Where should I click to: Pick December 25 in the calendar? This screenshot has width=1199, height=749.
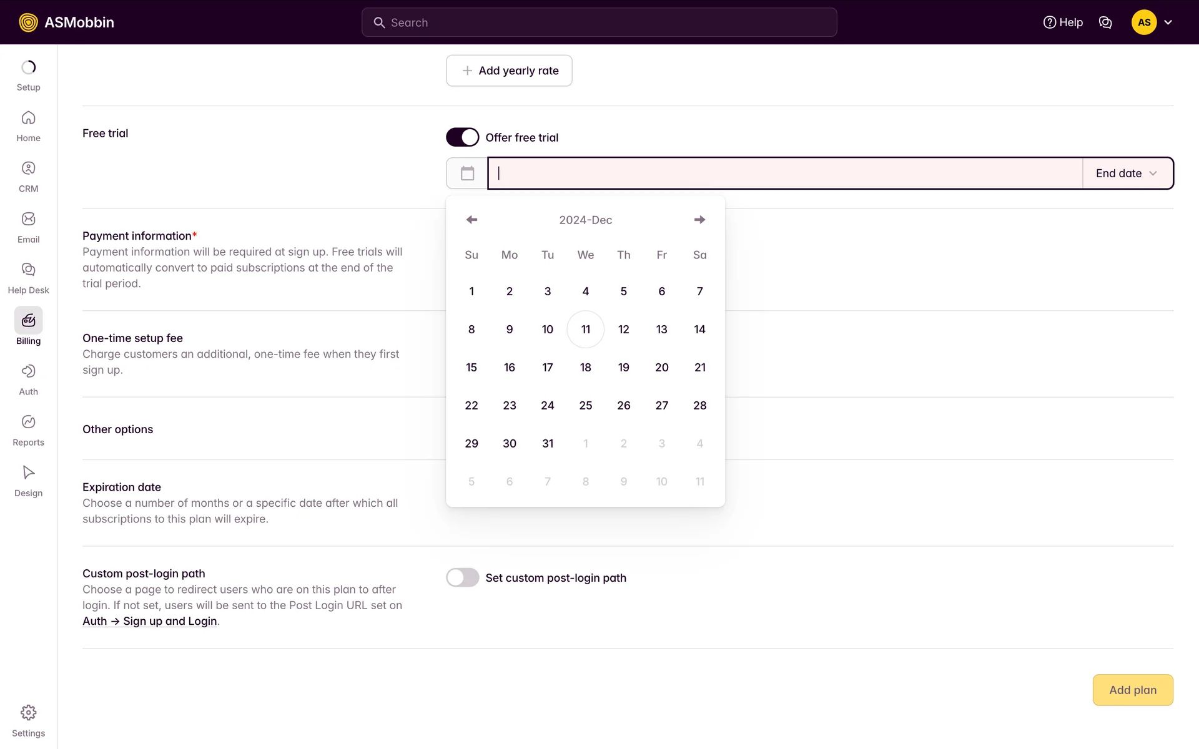click(585, 406)
